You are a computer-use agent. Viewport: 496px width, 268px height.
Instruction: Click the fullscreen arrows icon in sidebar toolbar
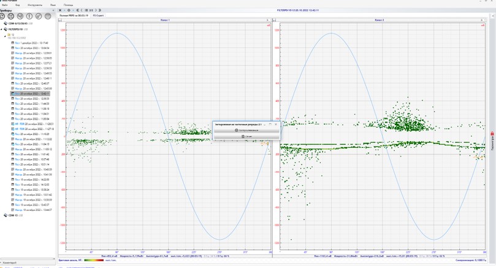click(11, 16)
